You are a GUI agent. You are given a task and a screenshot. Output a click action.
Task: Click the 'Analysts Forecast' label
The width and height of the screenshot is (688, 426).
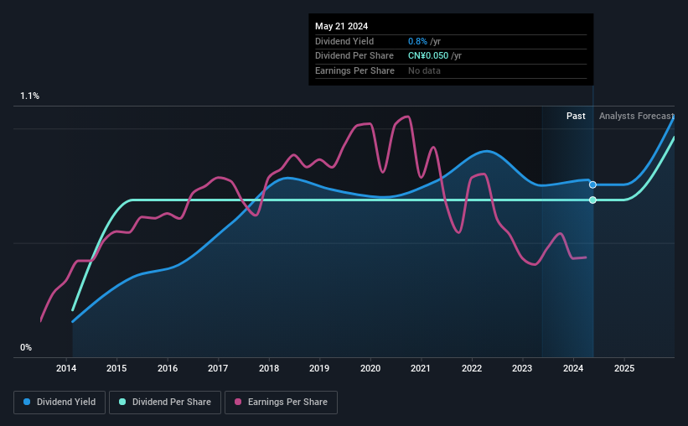(637, 116)
